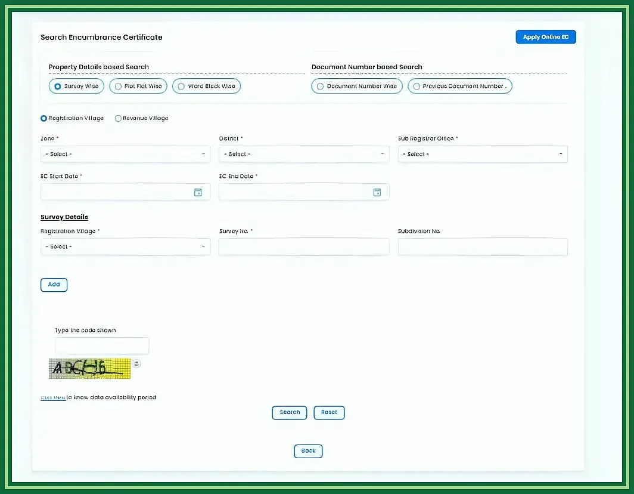Focus the Survey No. input field
634x494 pixels.
tap(304, 246)
